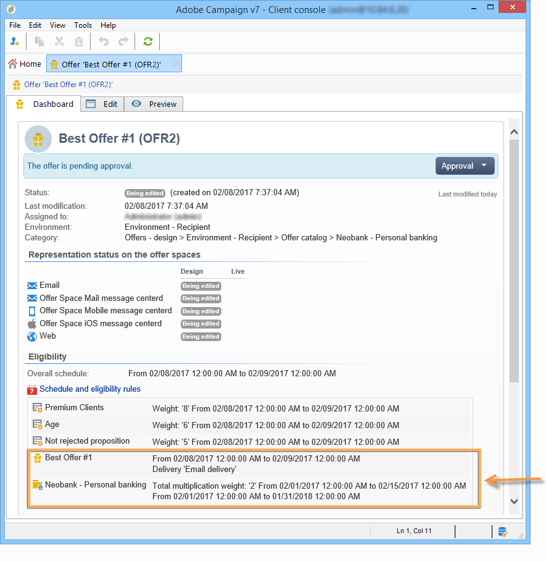Click the Neobank category folder icon
Viewport: 546px width, 561px height.
[x=37, y=485]
